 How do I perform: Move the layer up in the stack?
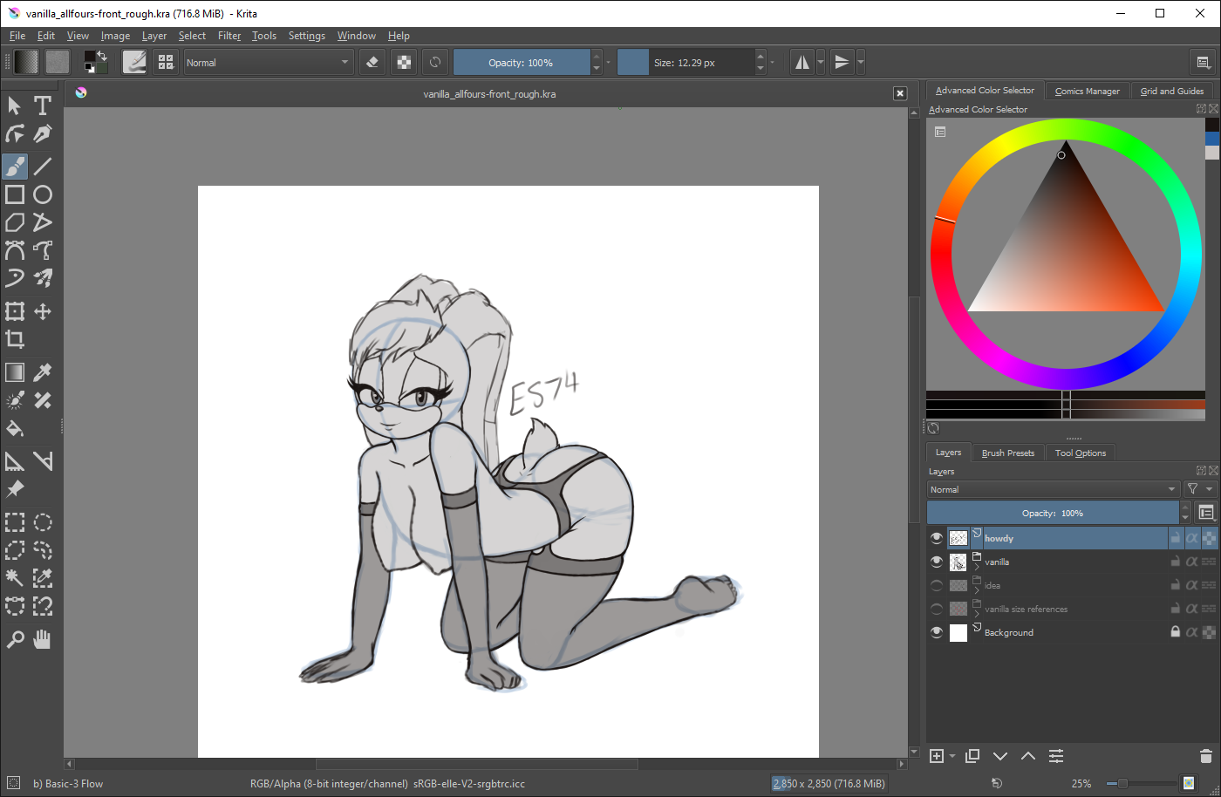click(x=1028, y=756)
